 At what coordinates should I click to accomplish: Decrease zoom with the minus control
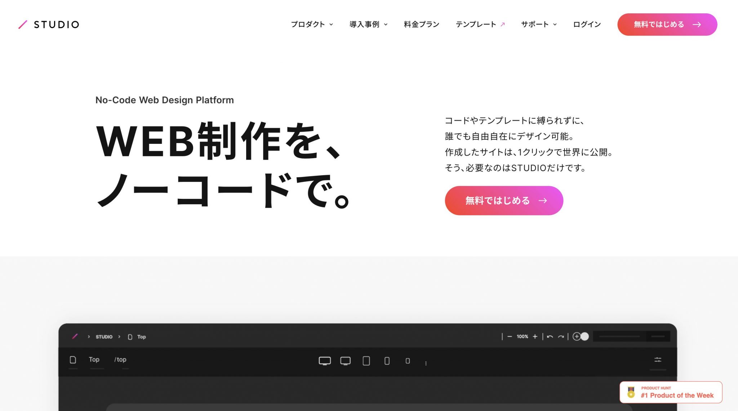[510, 337]
